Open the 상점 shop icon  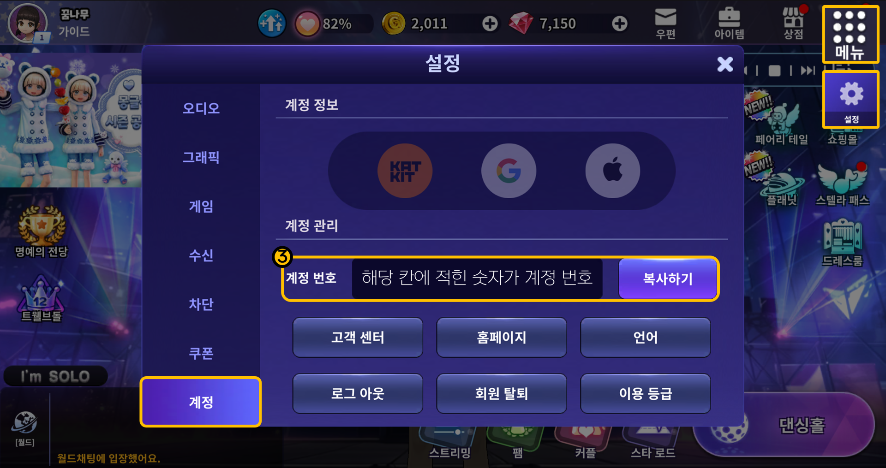[x=794, y=23]
